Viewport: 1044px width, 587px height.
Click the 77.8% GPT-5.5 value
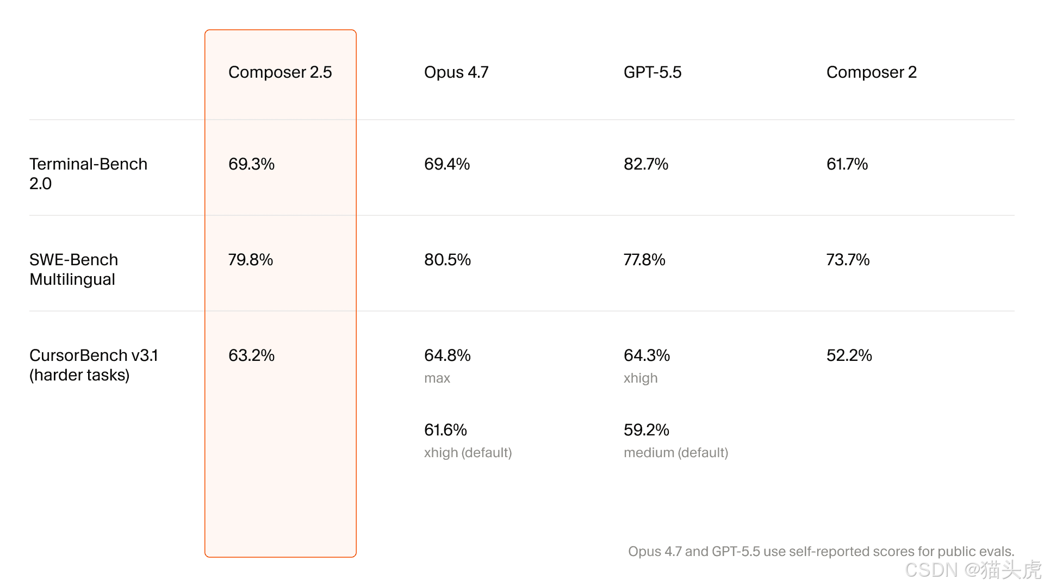click(x=644, y=260)
